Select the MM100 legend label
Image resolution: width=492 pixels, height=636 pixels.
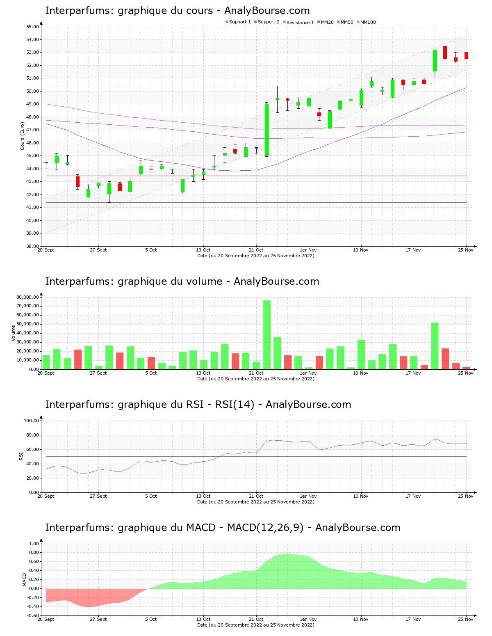[368, 22]
